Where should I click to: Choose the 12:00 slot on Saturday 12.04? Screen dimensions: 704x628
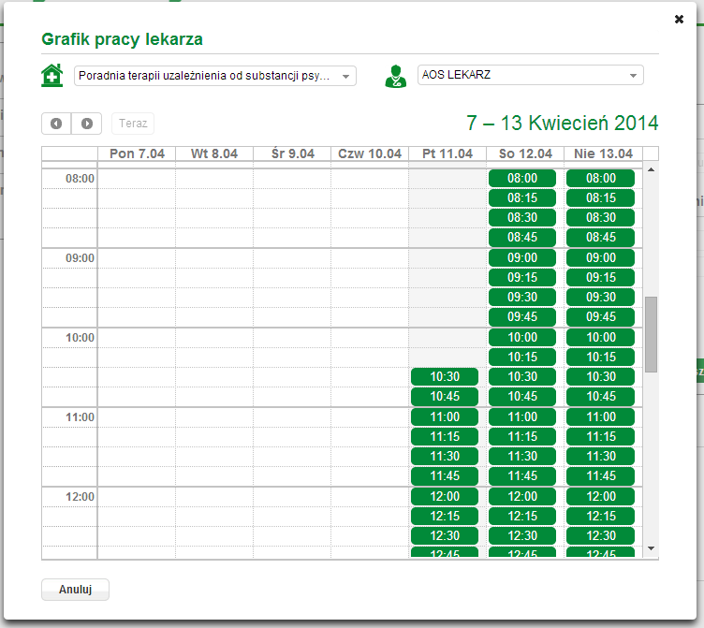click(522, 496)
